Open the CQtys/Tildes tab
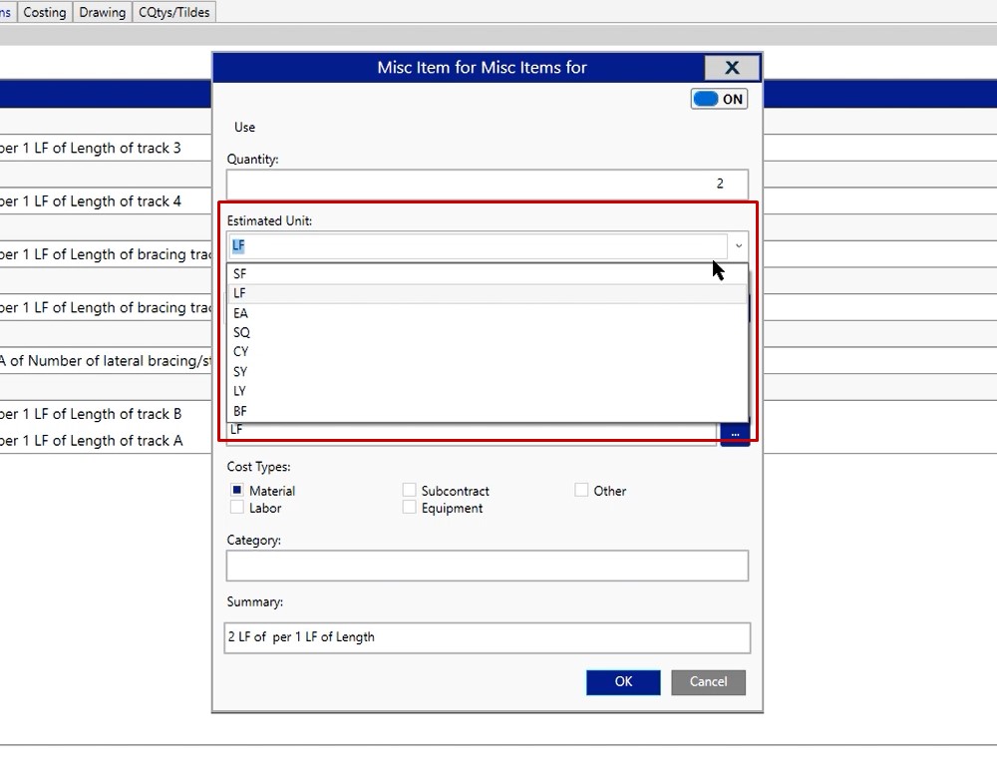Image resolution: width=997 pixels, height=783 pixels. 174,12
